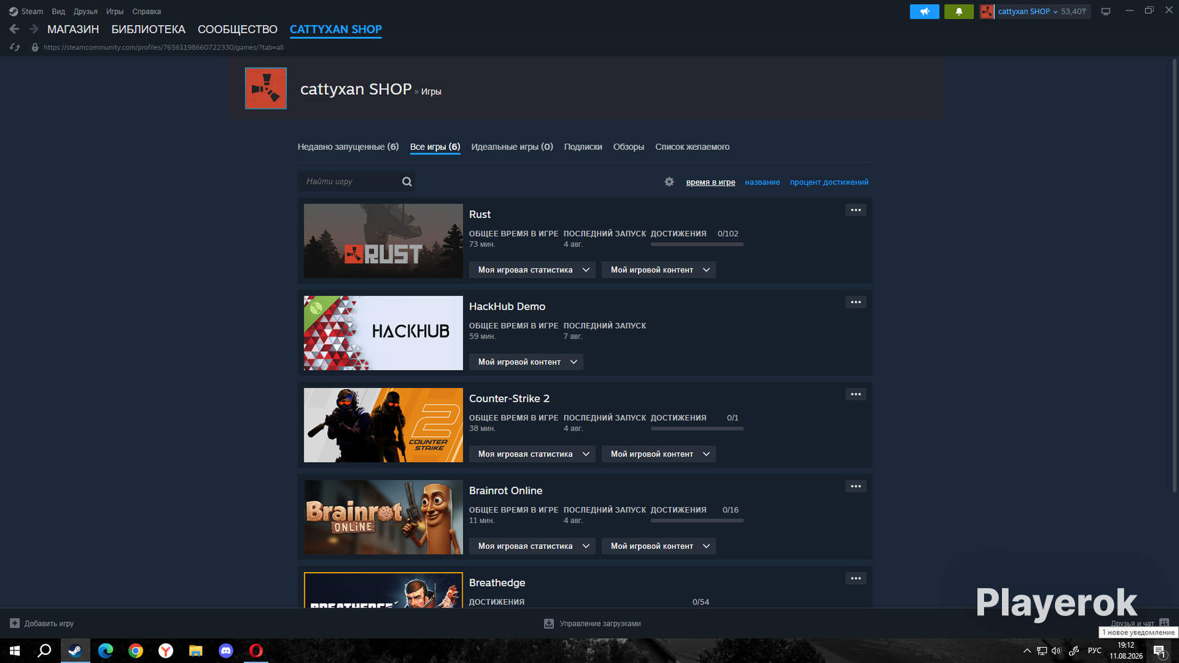Open Windows search from the taskbar
The height and width of the screenshot is (663, 1179).
point(44,651)
